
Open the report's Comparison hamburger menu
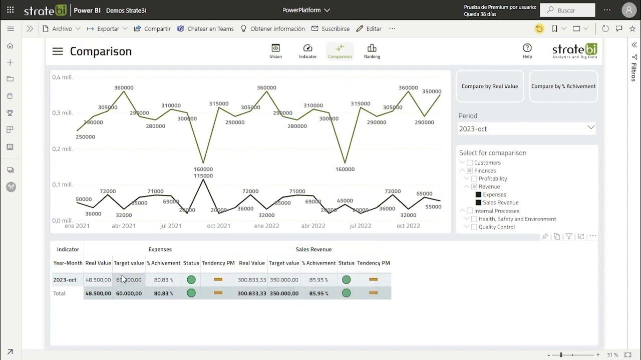pos(58,51)
